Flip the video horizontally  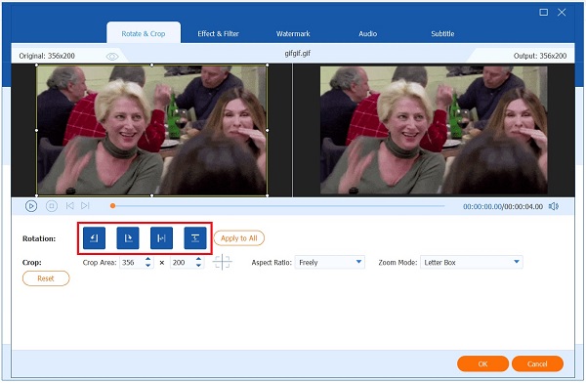tap(161, 237)
